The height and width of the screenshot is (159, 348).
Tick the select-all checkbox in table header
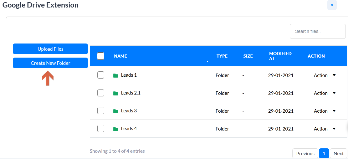(x=101, y=56)
